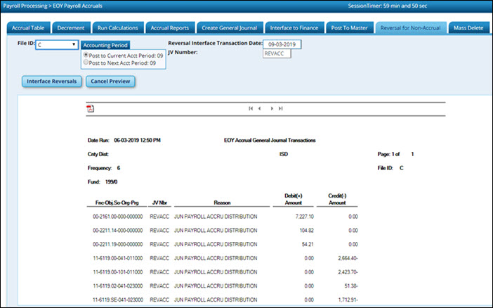Select Post to Current Acct Period
The width and height of the screenshot is (493, 308).
pyautogui.click(x=86, y=55)
